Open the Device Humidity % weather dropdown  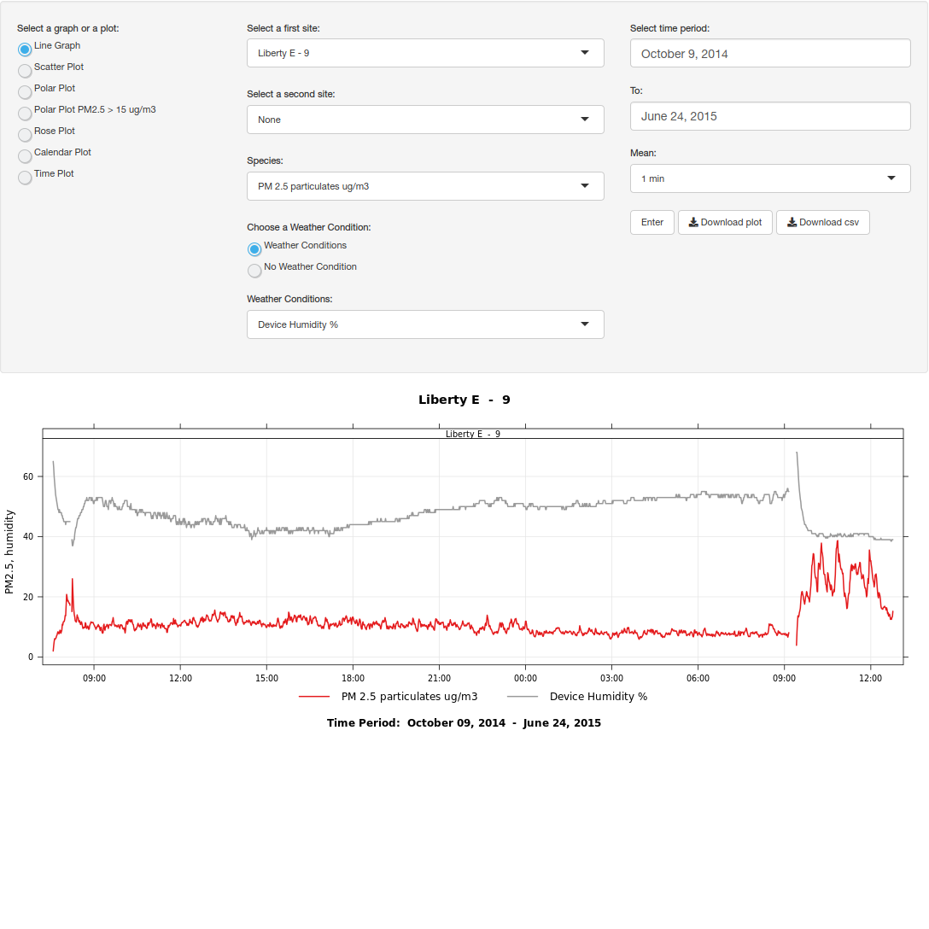425,324
